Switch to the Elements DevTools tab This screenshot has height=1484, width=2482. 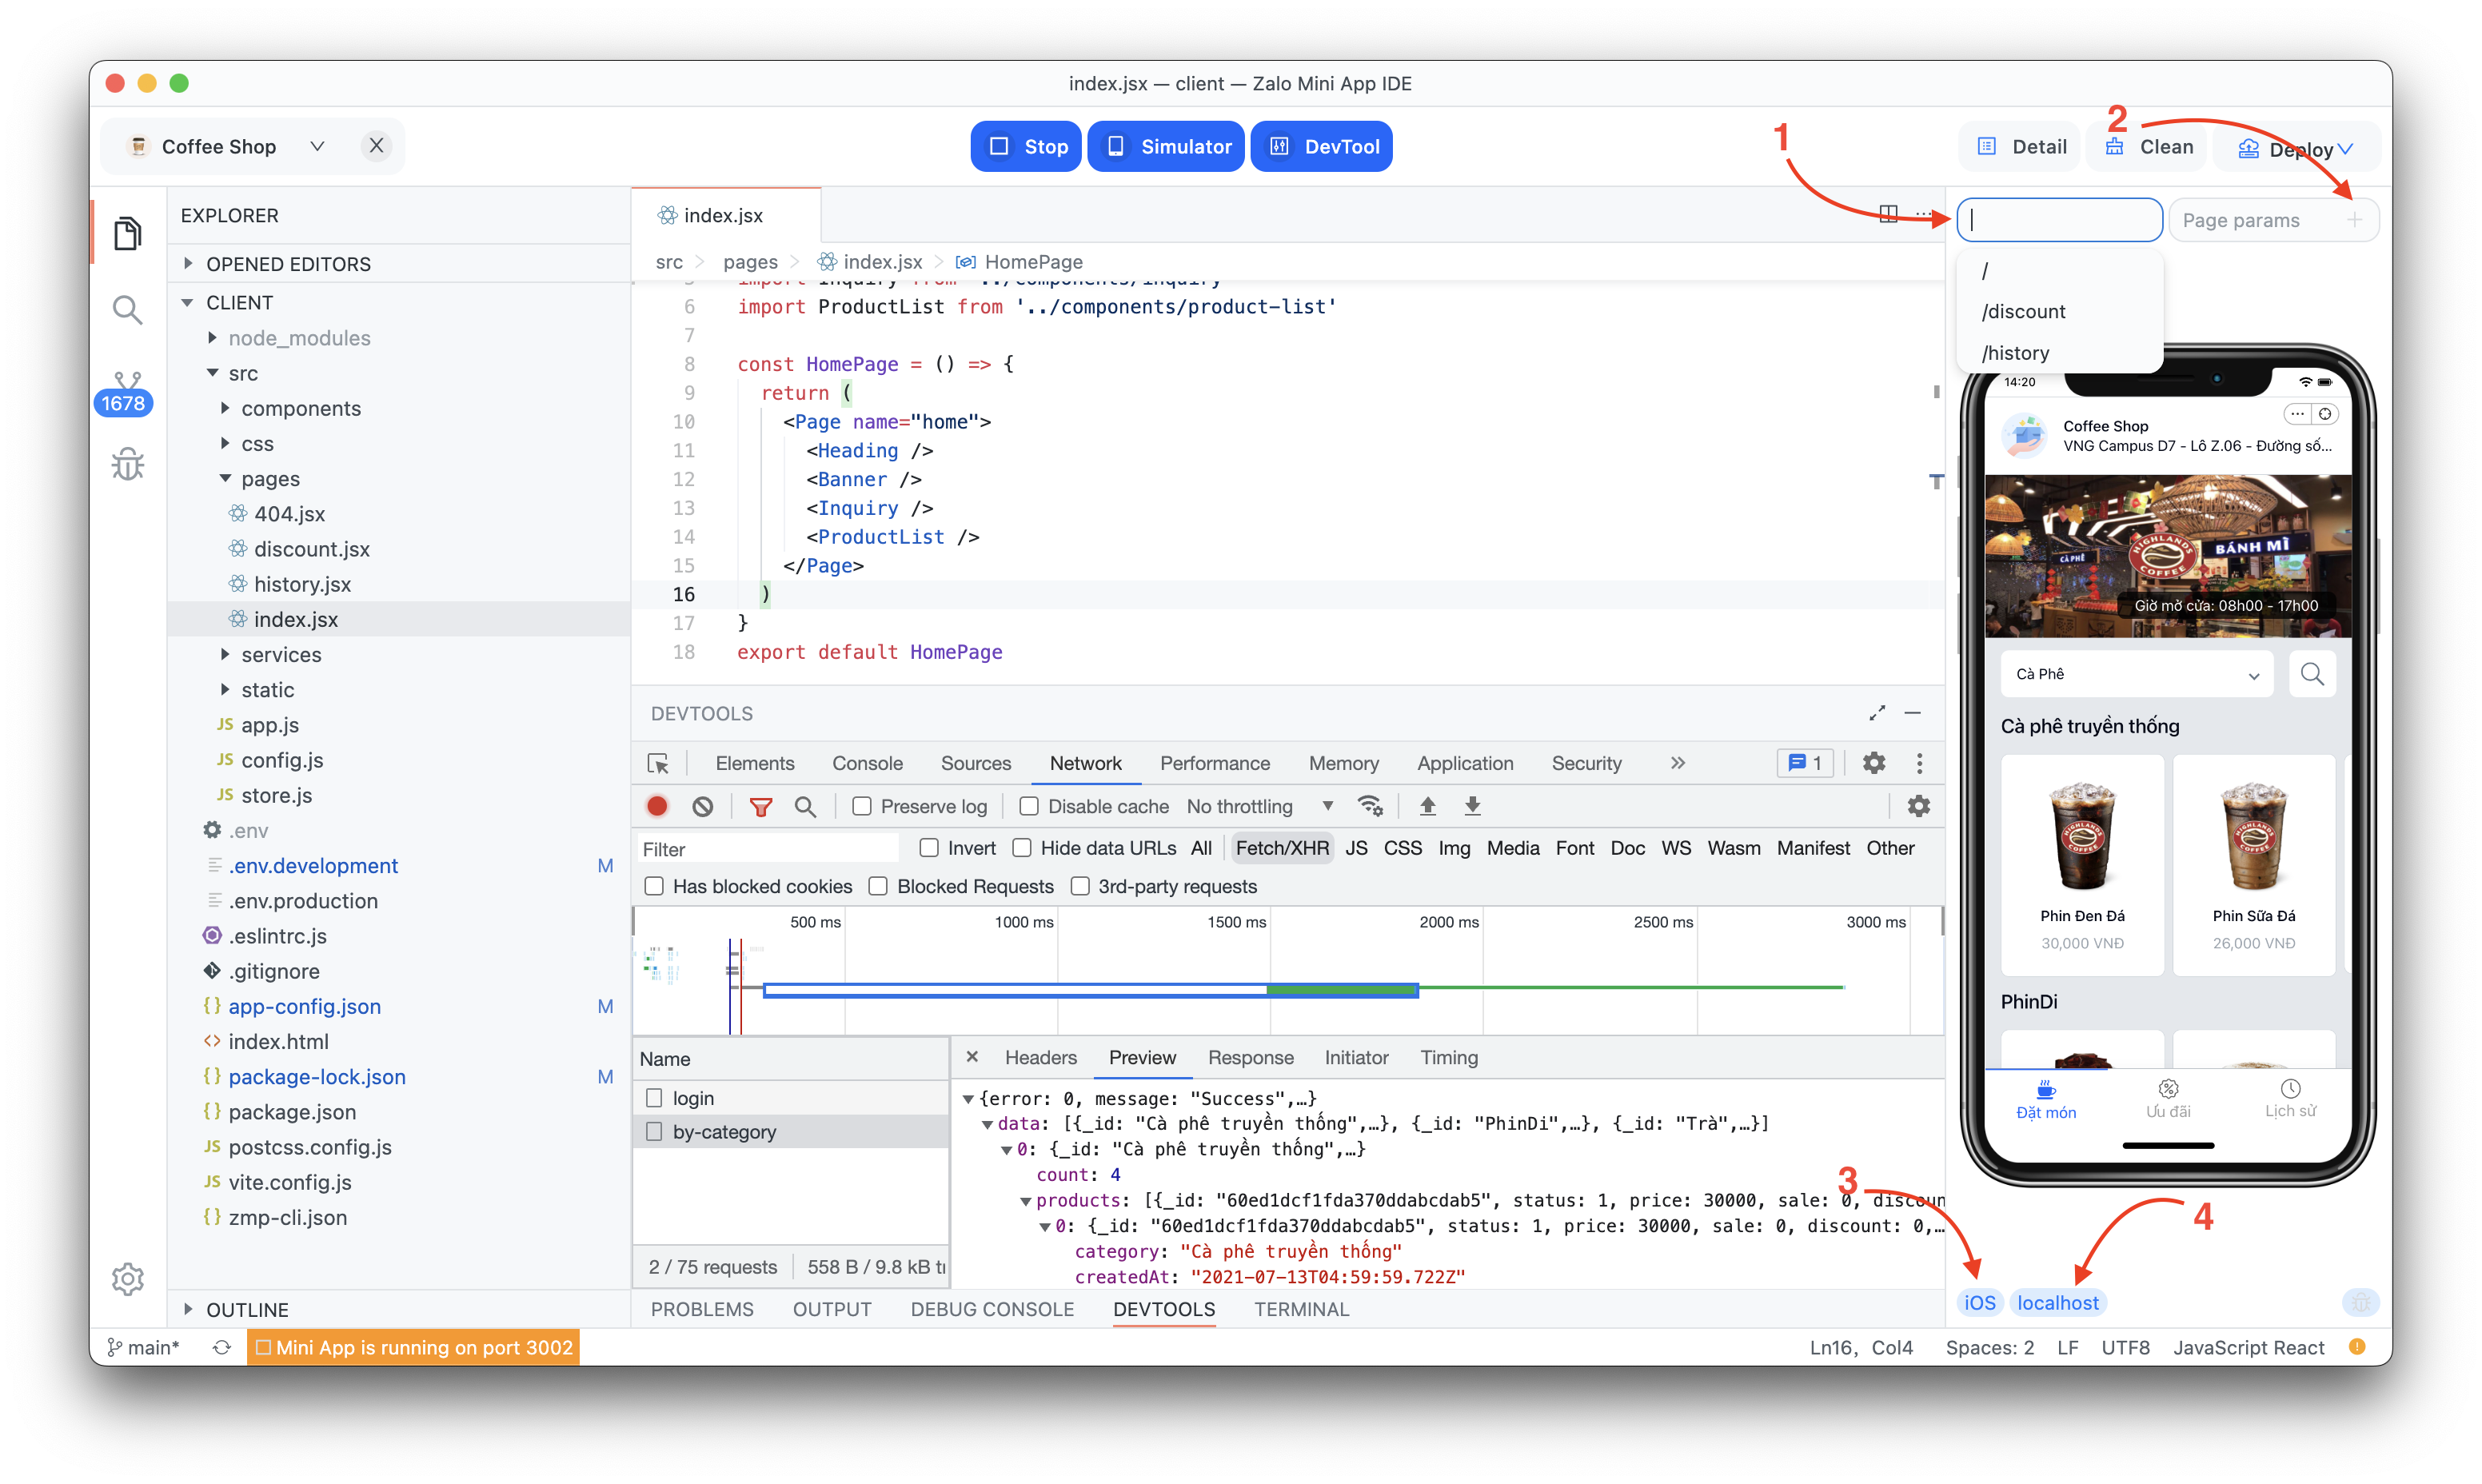(x=755, y=763)
